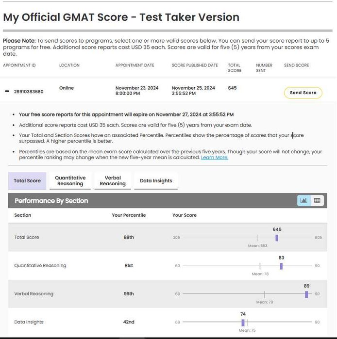Go to the Data Insights tab
This screenshot has width=337, height=339.
(x=156, y=180)
